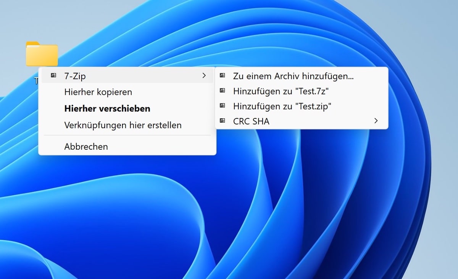Expand the CRC SHA submenu chevron
The image size is (458, 279).
[376, 121]
